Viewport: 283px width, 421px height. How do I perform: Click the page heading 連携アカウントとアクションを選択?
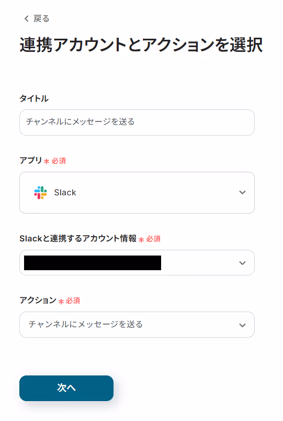click(x=141, y=45)
